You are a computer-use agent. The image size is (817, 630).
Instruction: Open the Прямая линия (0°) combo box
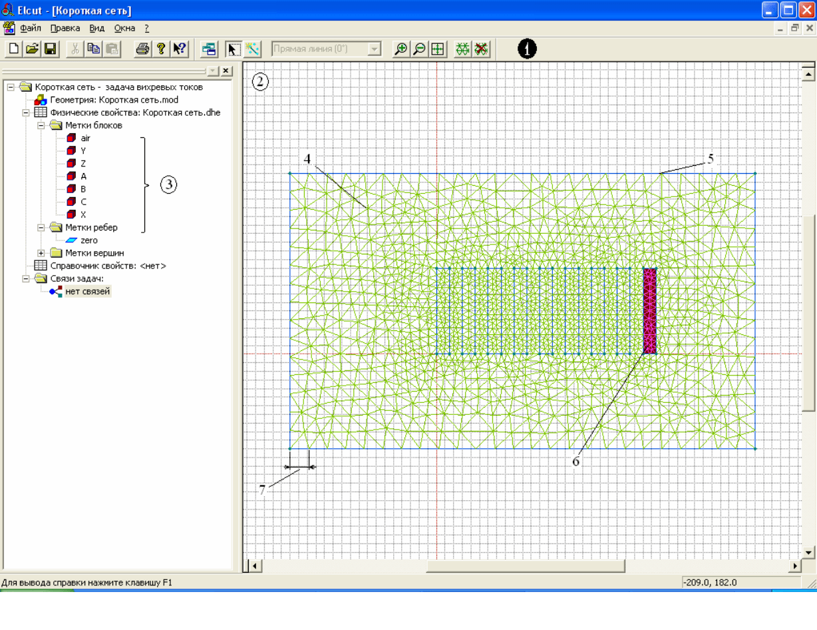(x=326, y=49)
